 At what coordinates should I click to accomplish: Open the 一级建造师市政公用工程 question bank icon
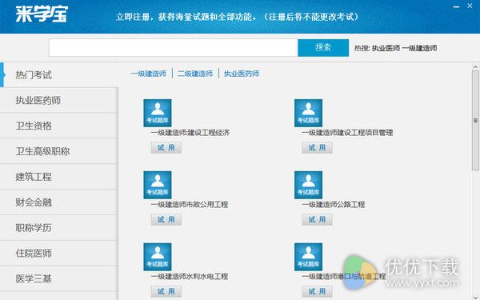[158, 185]
